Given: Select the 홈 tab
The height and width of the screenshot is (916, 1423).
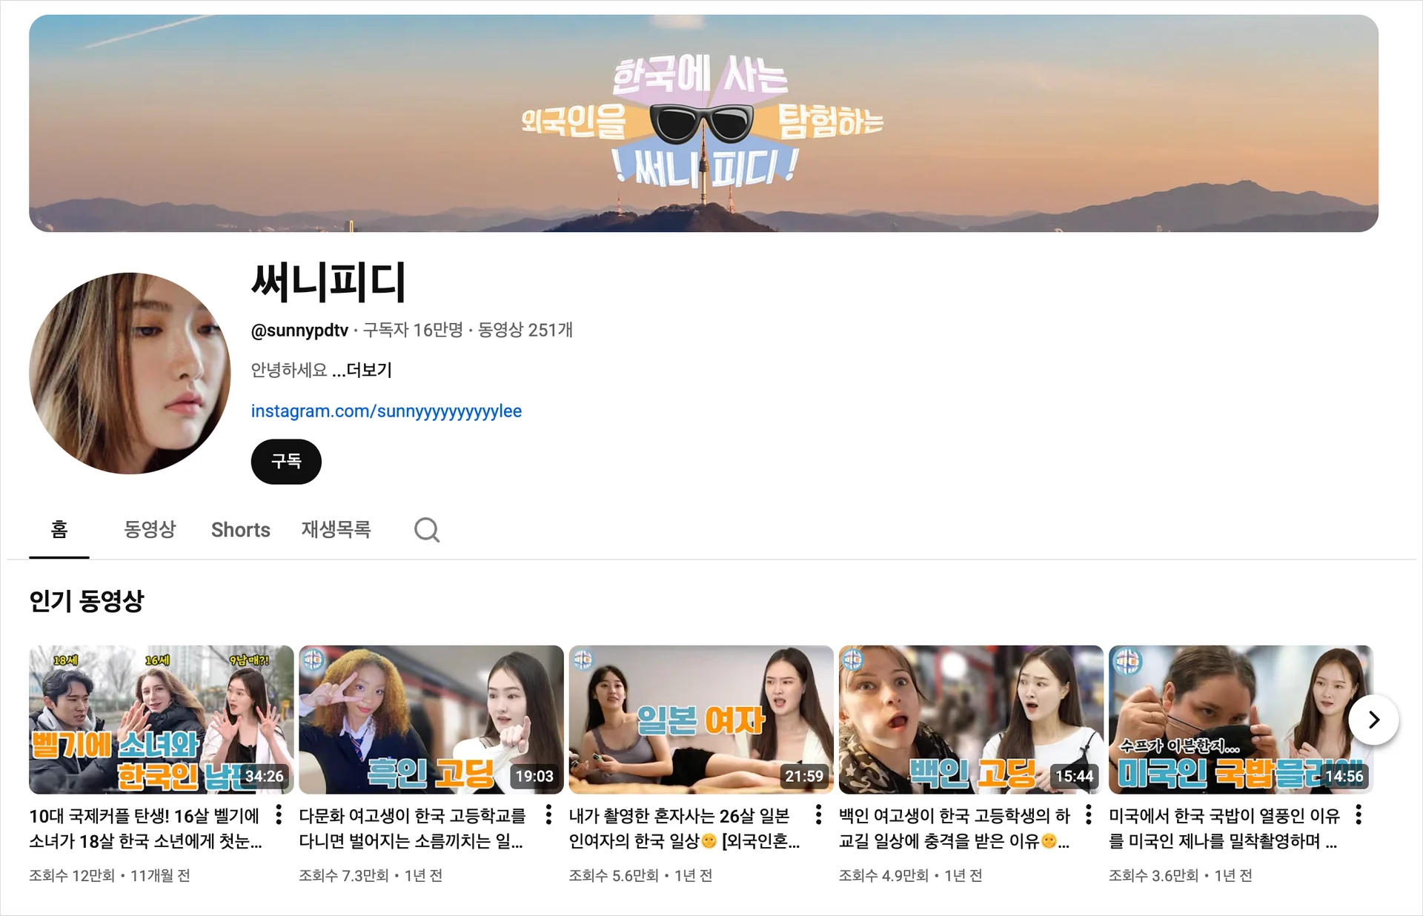Looking at the screenshot, I should pos(59,530).
